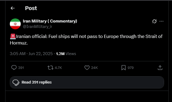This screenshot has height=102, width=172.
Task: Like the post with the heart icon
Action: point(87,68)
